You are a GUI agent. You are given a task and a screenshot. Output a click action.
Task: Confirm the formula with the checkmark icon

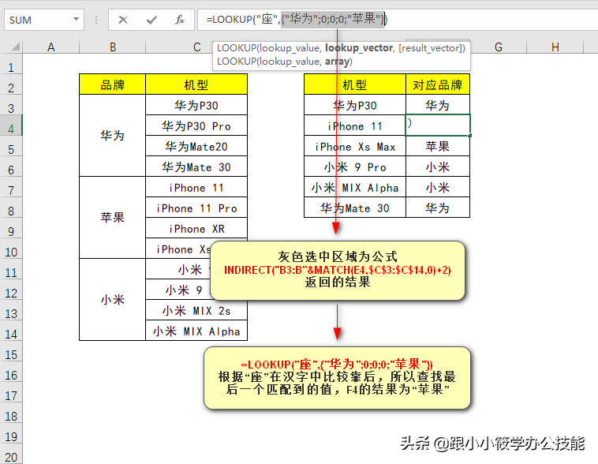(x=151, y=20)
